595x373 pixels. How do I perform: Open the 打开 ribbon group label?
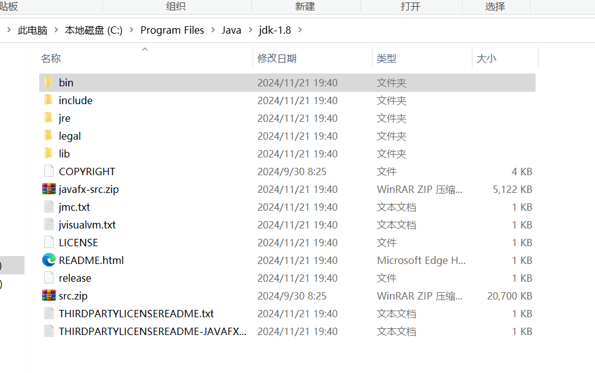(410, 7)
